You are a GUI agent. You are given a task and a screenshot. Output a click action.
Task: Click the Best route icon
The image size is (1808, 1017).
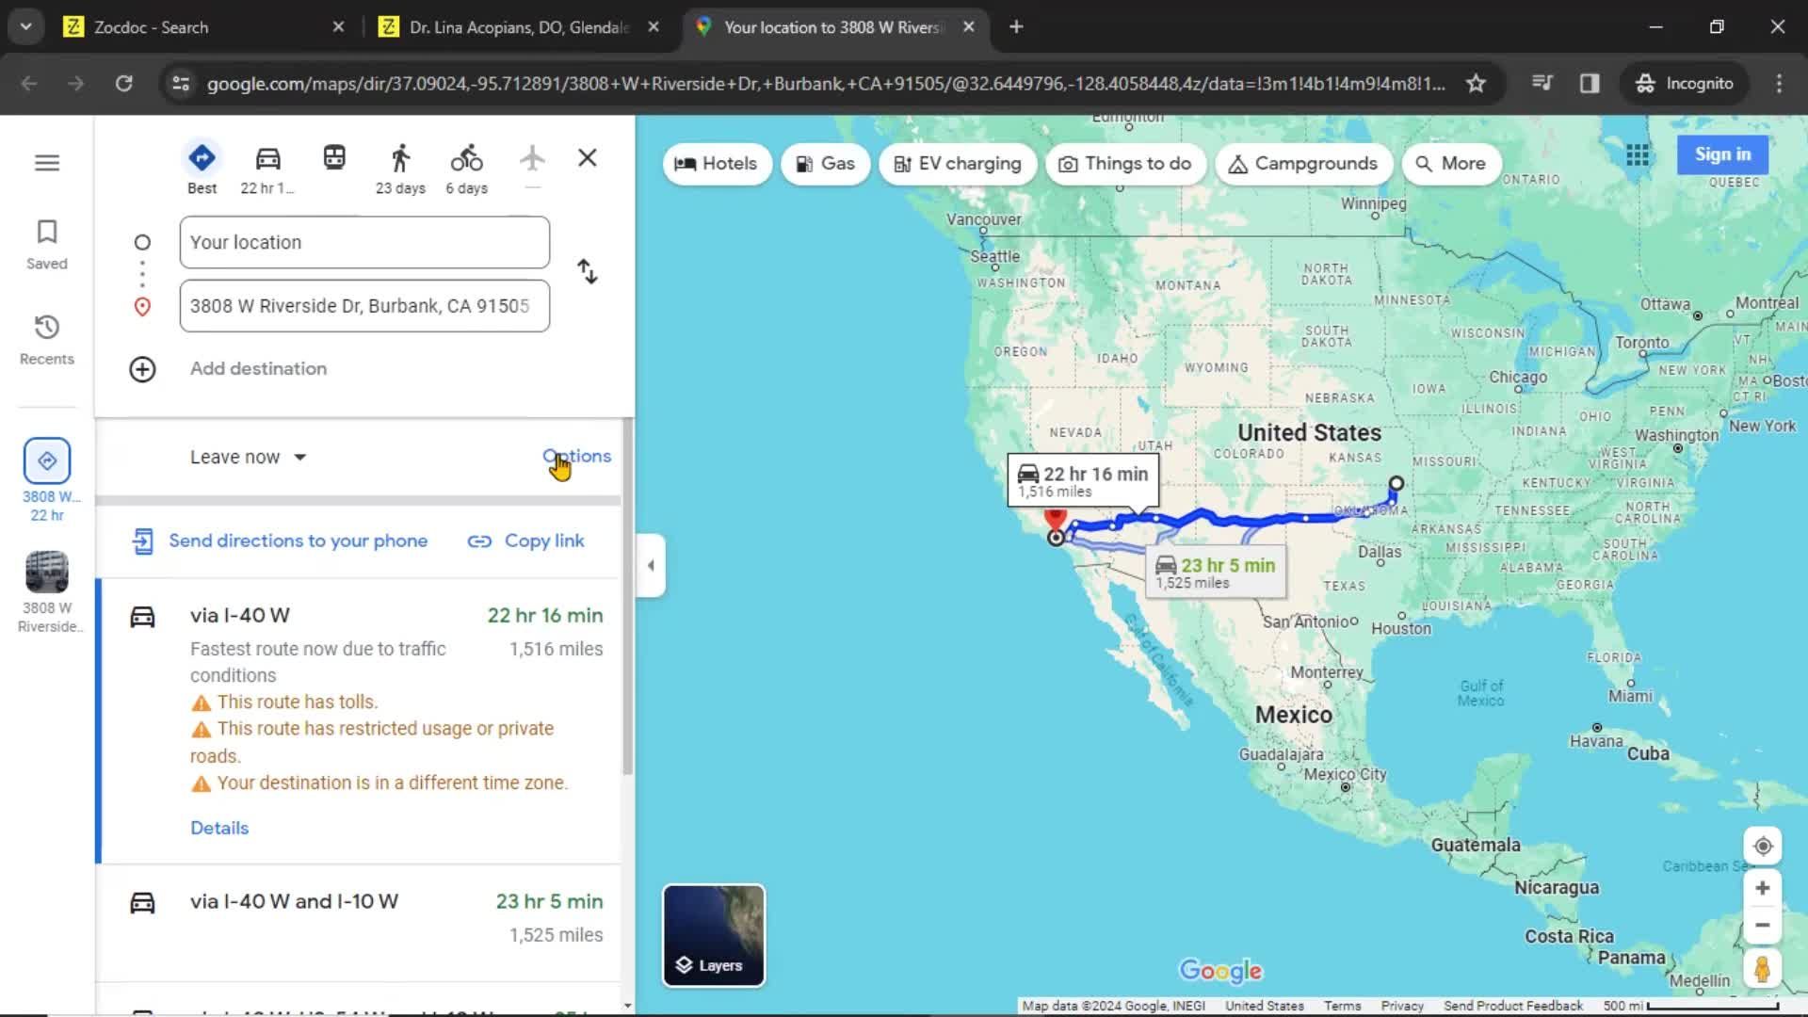click(202, 155)
